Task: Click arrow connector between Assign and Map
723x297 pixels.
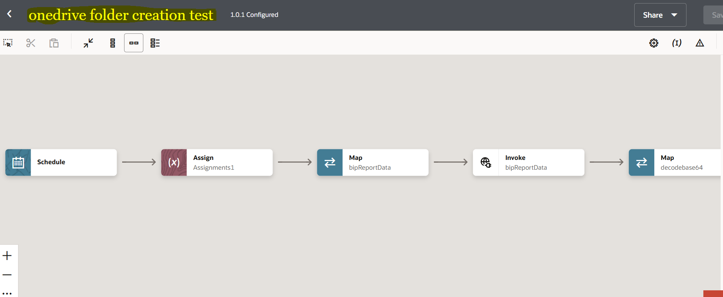Action: [x=295, y=162]
